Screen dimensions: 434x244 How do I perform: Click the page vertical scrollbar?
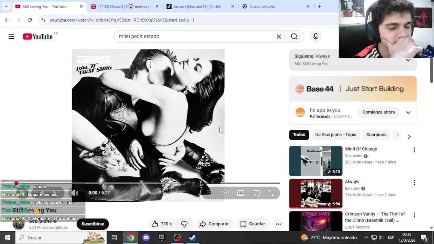(432, 69)
